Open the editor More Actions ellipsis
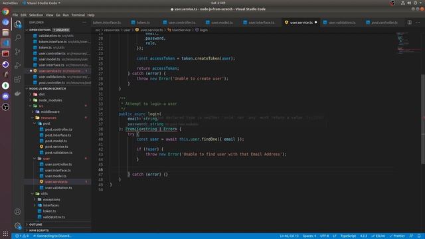 418,23
